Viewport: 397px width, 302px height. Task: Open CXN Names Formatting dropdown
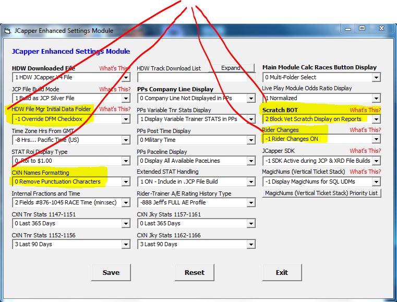(126, 182)
